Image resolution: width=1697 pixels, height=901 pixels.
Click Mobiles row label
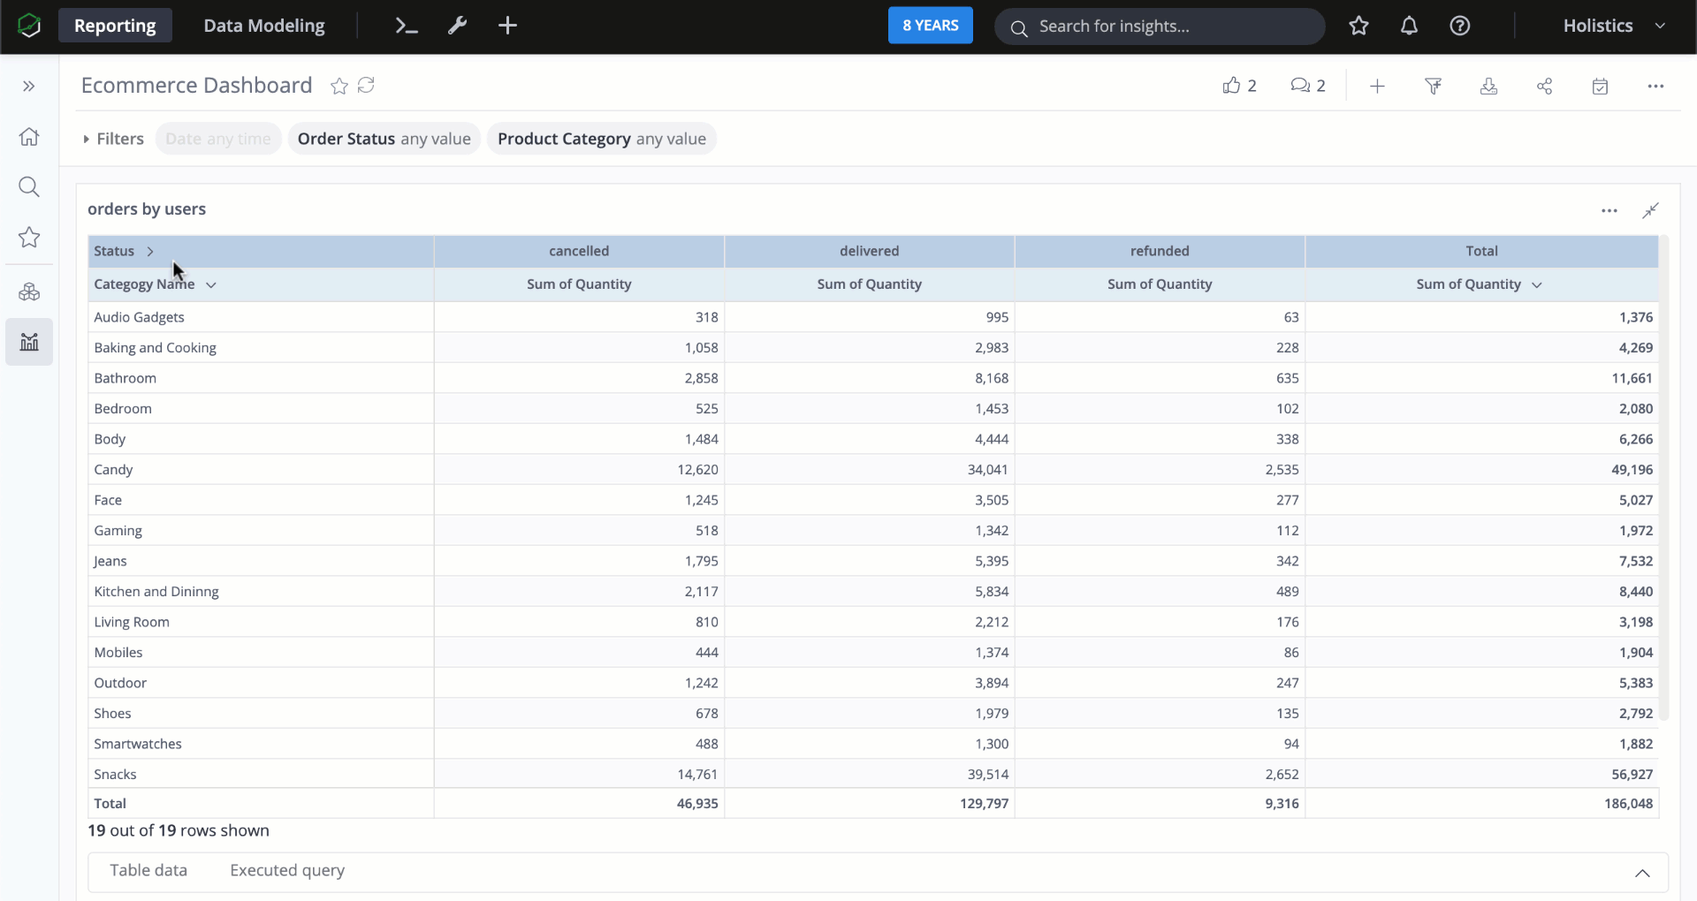click(118, 653)
